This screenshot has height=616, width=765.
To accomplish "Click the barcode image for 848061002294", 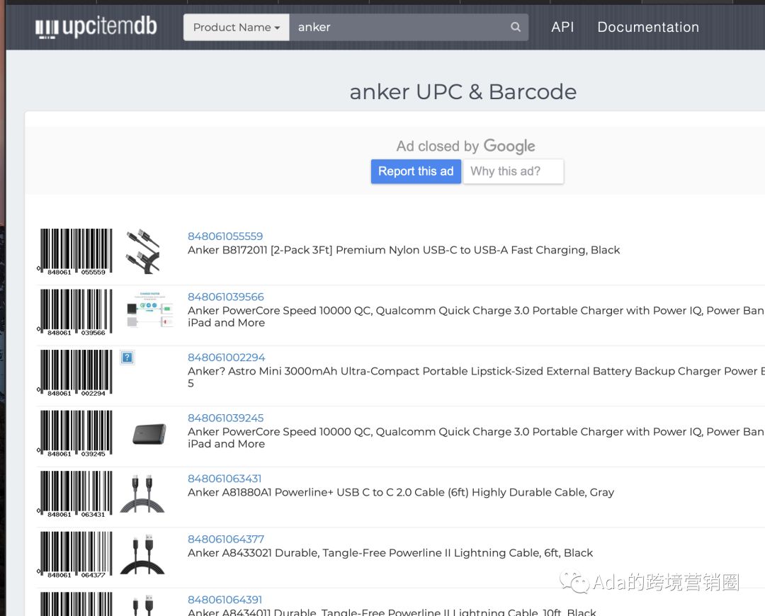I will coord(75,372).
